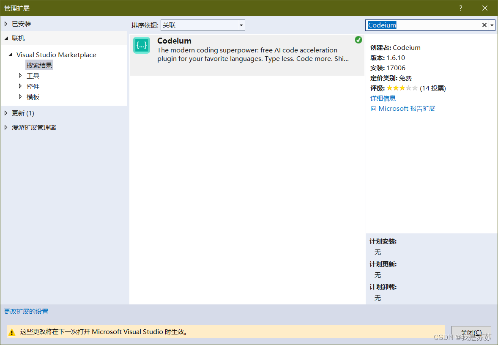Select the 模板 tree item
The height and width of the screenshot is (345, 498).
coord(33,97)
